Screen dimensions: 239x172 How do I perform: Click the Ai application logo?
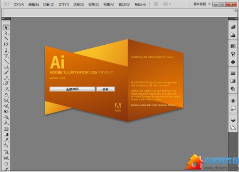coord(6,4)
